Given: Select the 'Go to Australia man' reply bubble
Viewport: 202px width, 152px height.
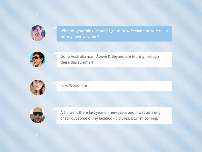Looking at the screenshot, I should coord(114,60).
